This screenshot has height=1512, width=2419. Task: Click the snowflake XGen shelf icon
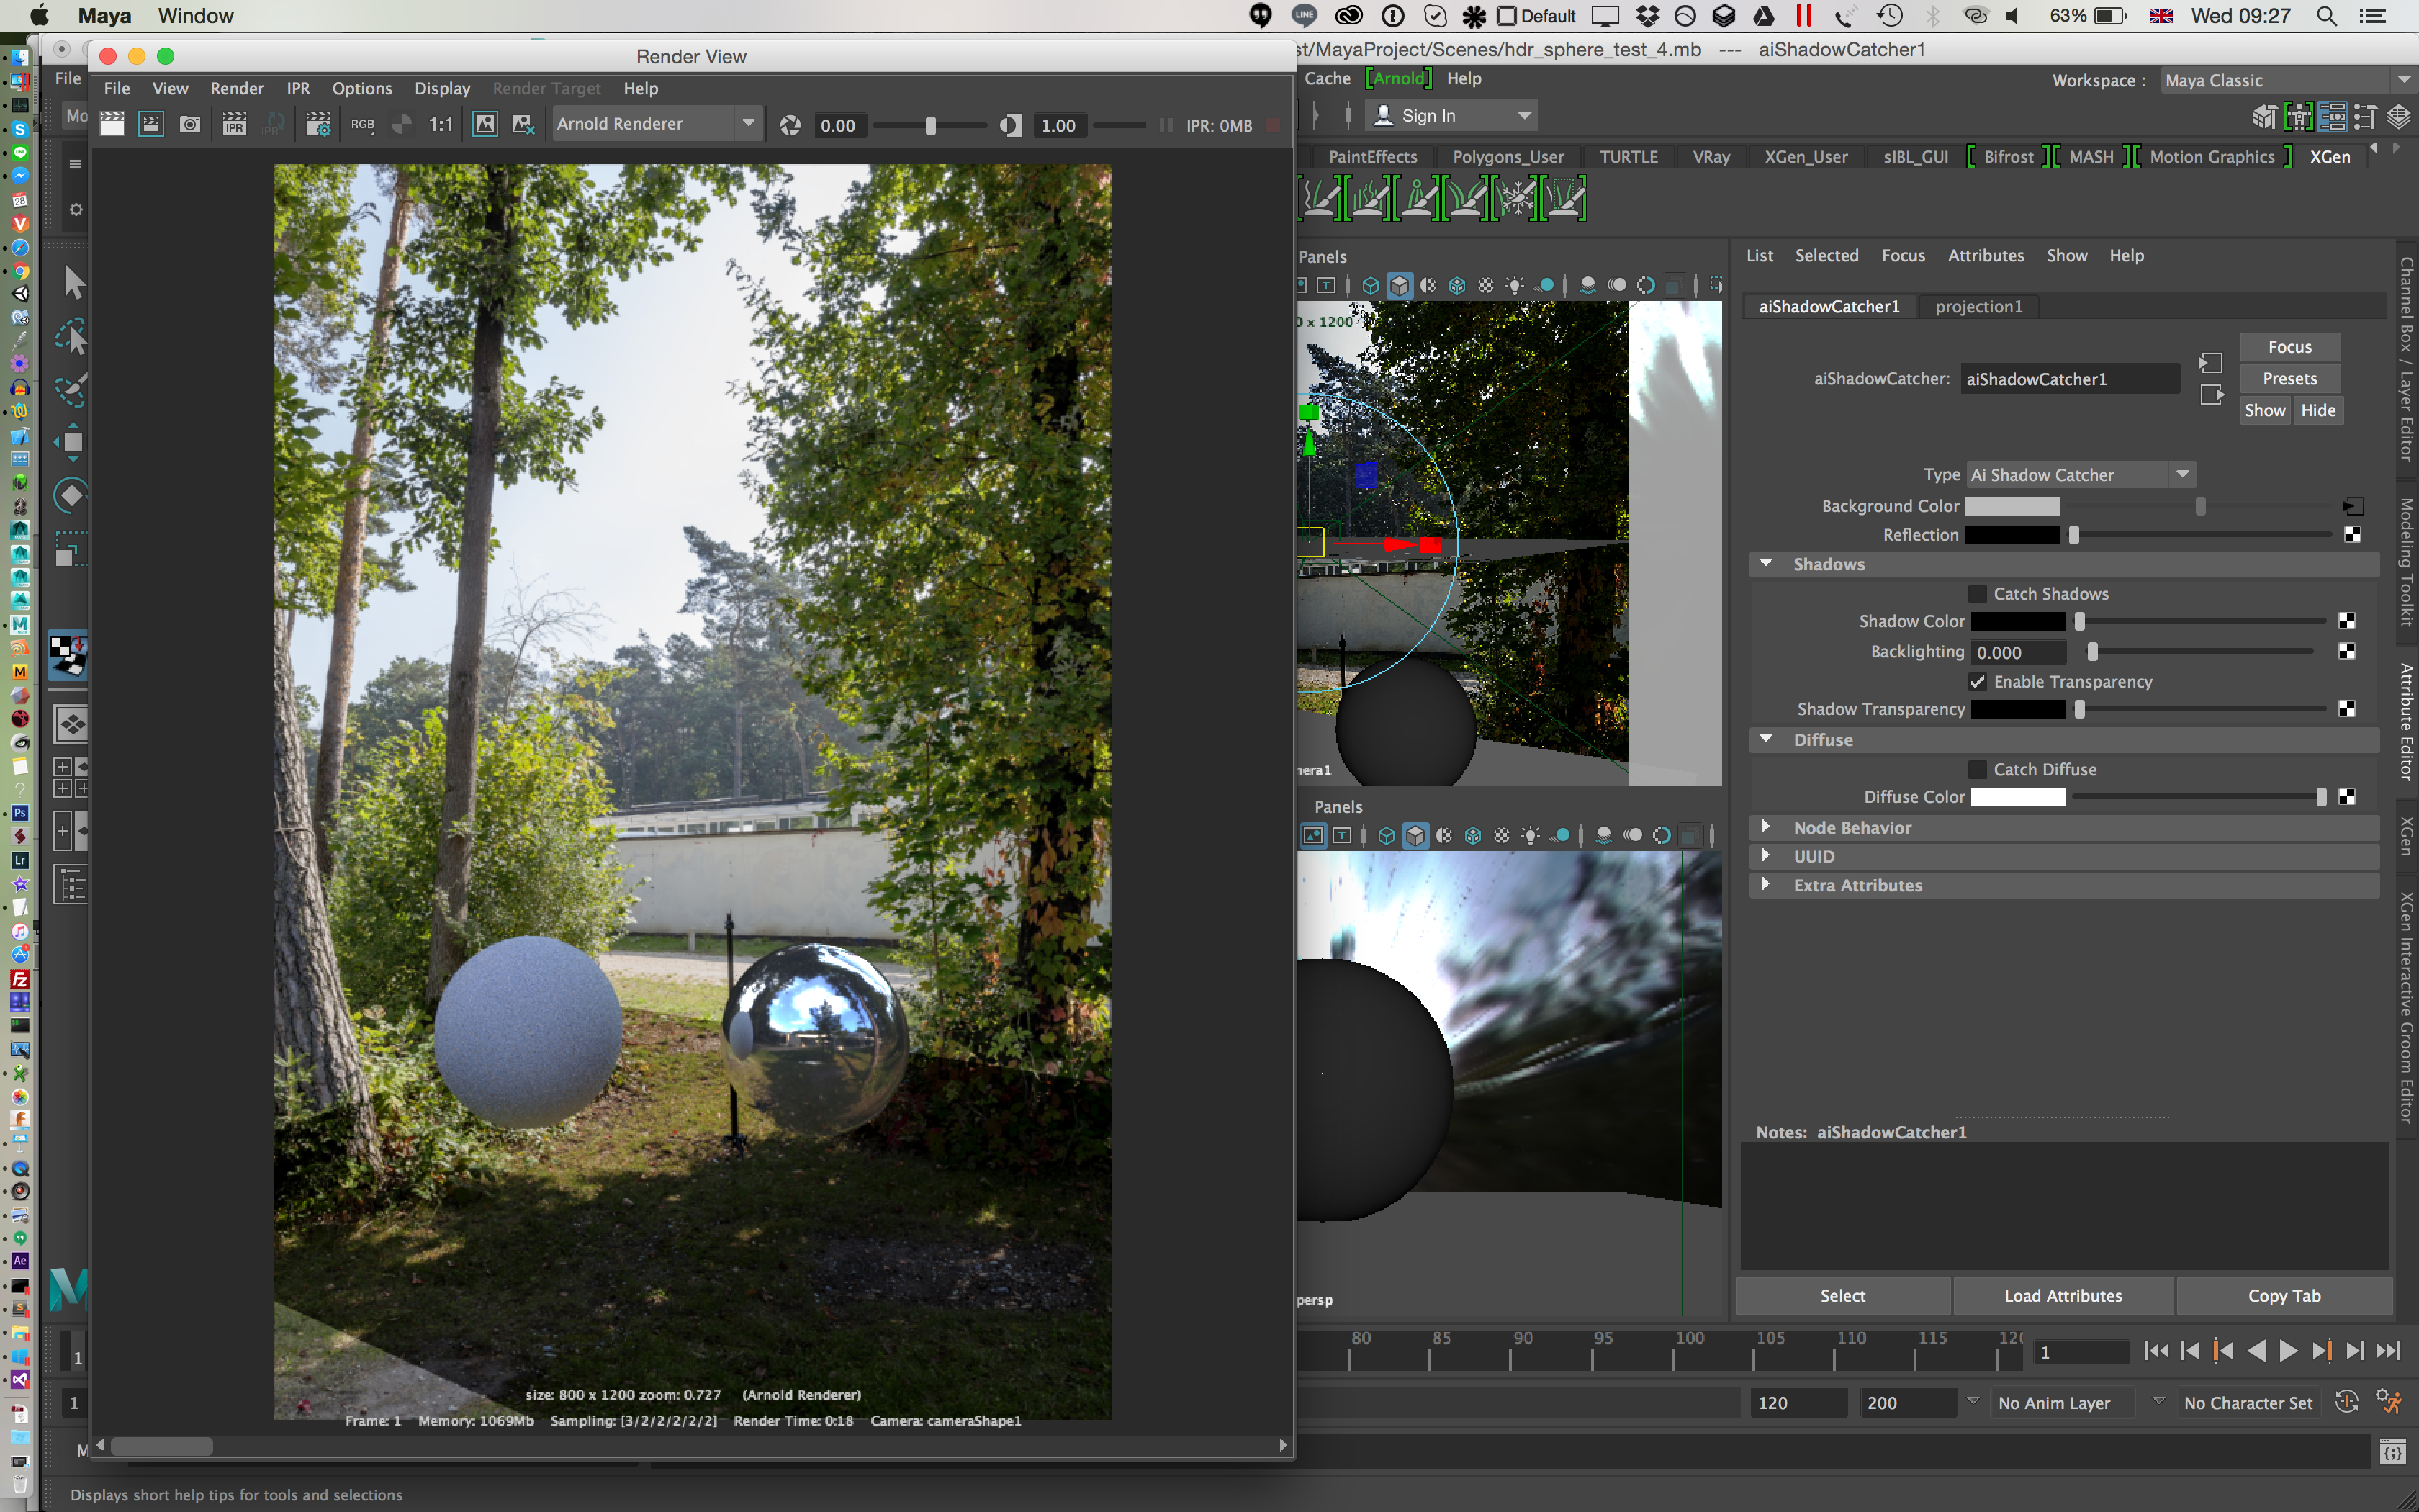tap(1518, 198)
